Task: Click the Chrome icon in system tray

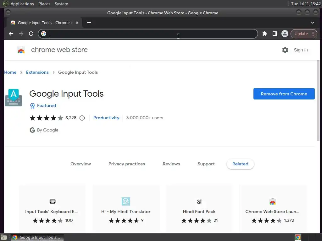Action: coord(298,237)
